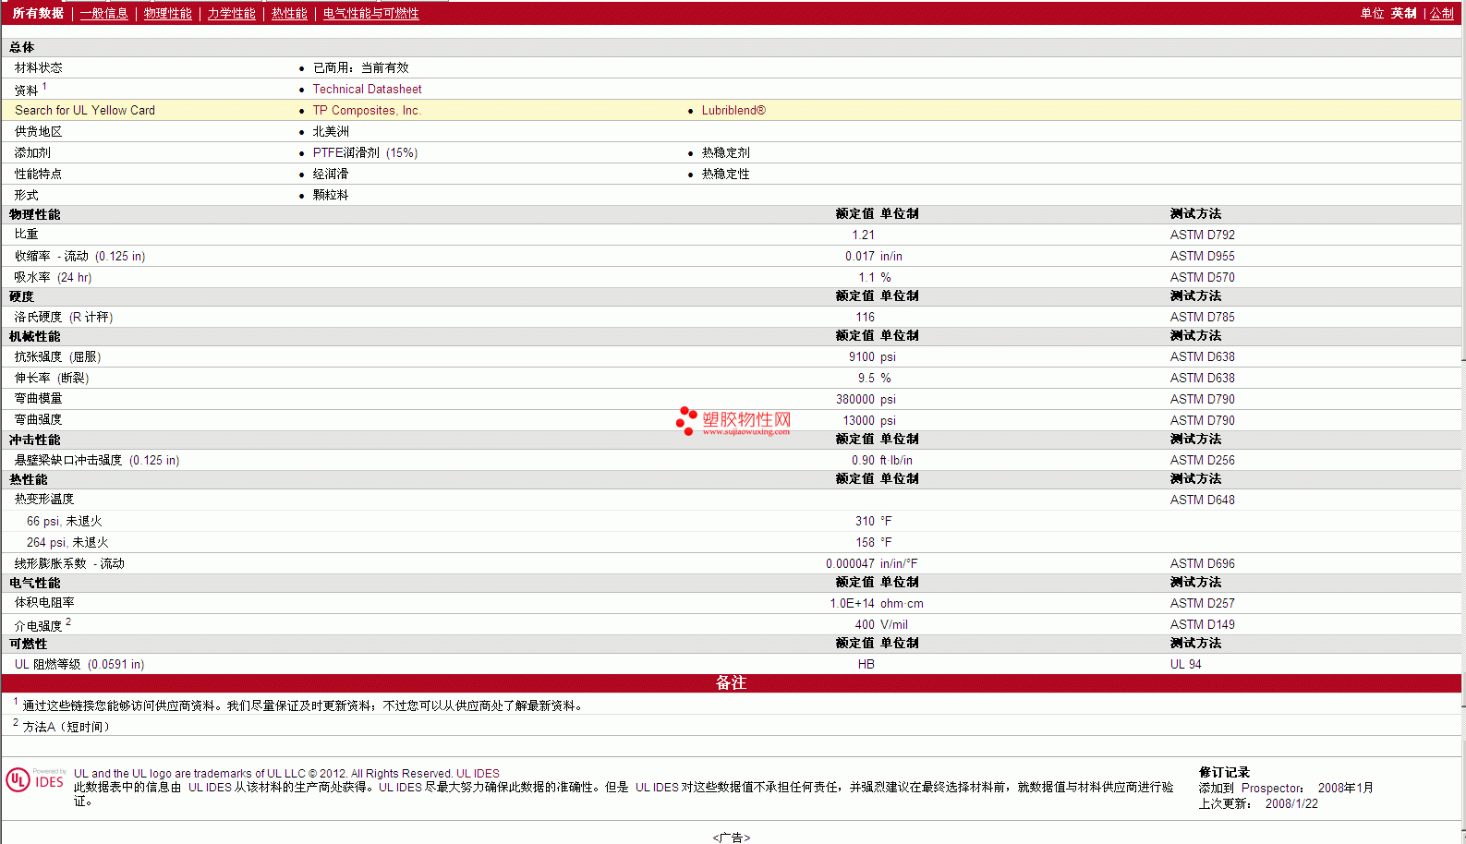Image resolution: width=1466 pixels, height=844 pixels.
Task: Click the 比重 value 1.21
Action: click(x=863, y=235)
